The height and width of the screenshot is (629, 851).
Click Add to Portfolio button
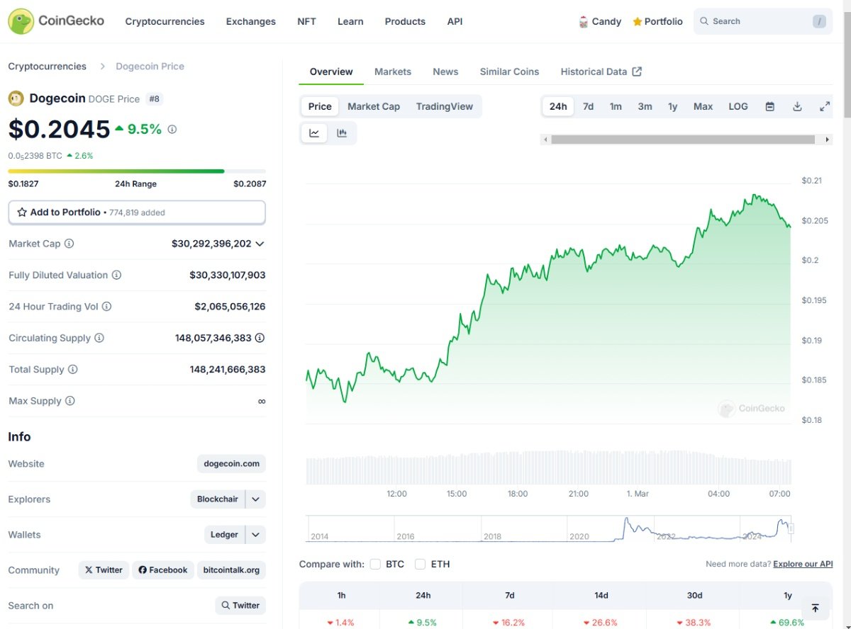click(137, 212)
